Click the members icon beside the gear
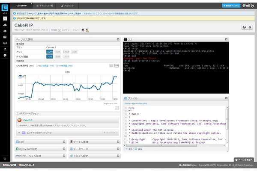This screenshot has height=171, width=257. coord(244,27)
